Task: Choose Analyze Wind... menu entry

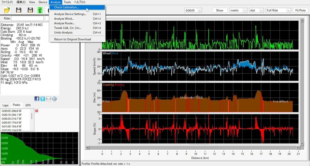Action: (x=77, y=19)
